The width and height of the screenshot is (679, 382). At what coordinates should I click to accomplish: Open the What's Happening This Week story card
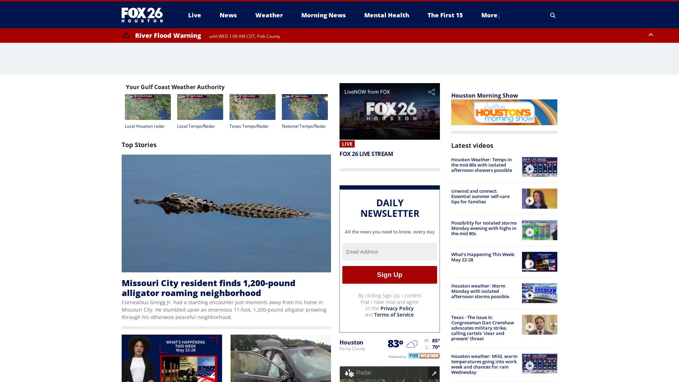click(172, 358)
